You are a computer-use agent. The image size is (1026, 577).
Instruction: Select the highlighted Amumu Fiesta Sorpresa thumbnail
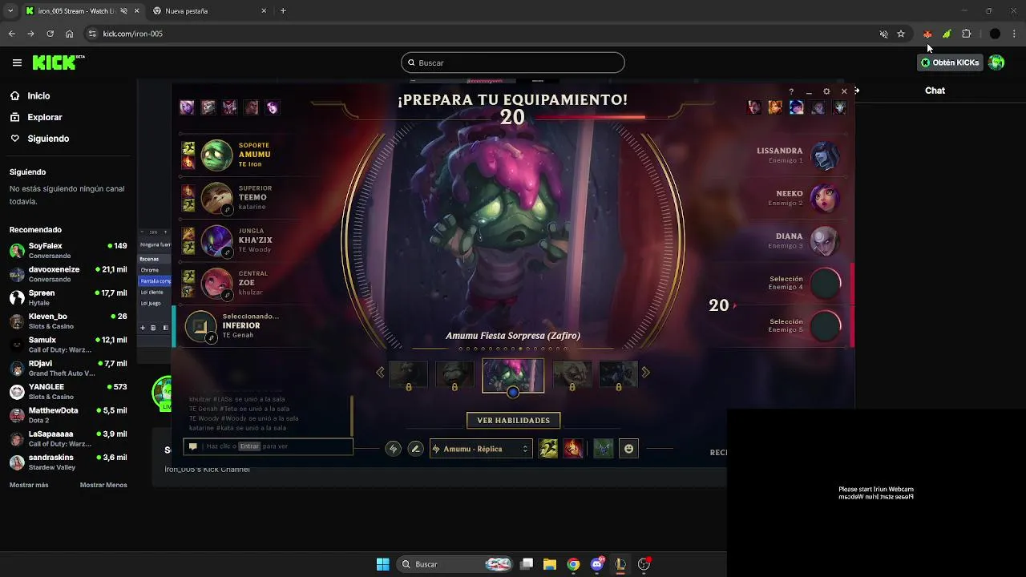(x=513, y=376)
